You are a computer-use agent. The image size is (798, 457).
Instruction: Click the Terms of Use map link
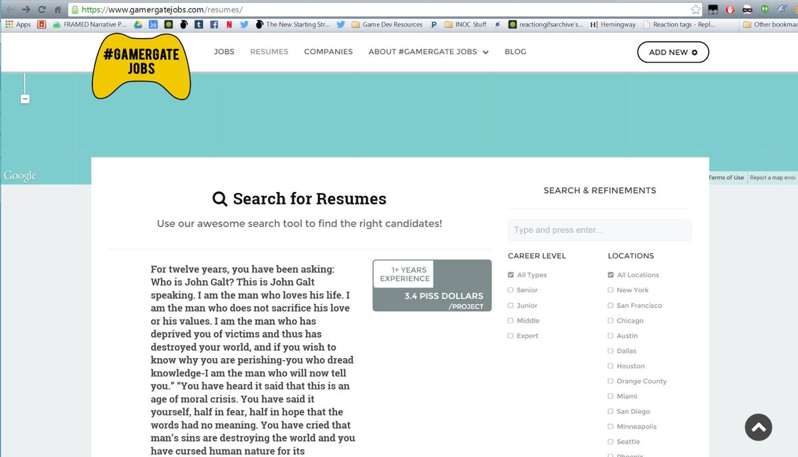coord(726,177)
